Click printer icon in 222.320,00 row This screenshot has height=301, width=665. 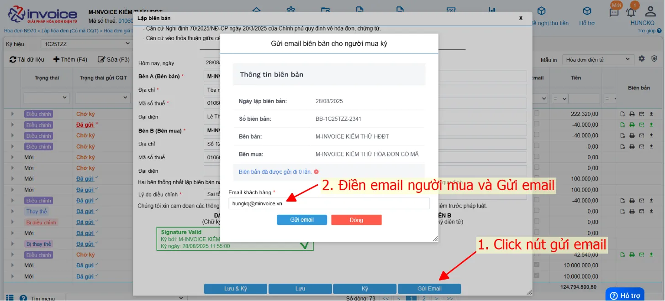(x=632, y=114)
